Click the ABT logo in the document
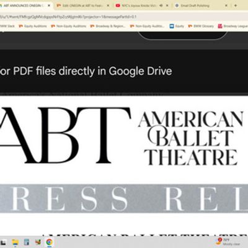Screen dimensions: 248x248 click(x=65, y=135)
